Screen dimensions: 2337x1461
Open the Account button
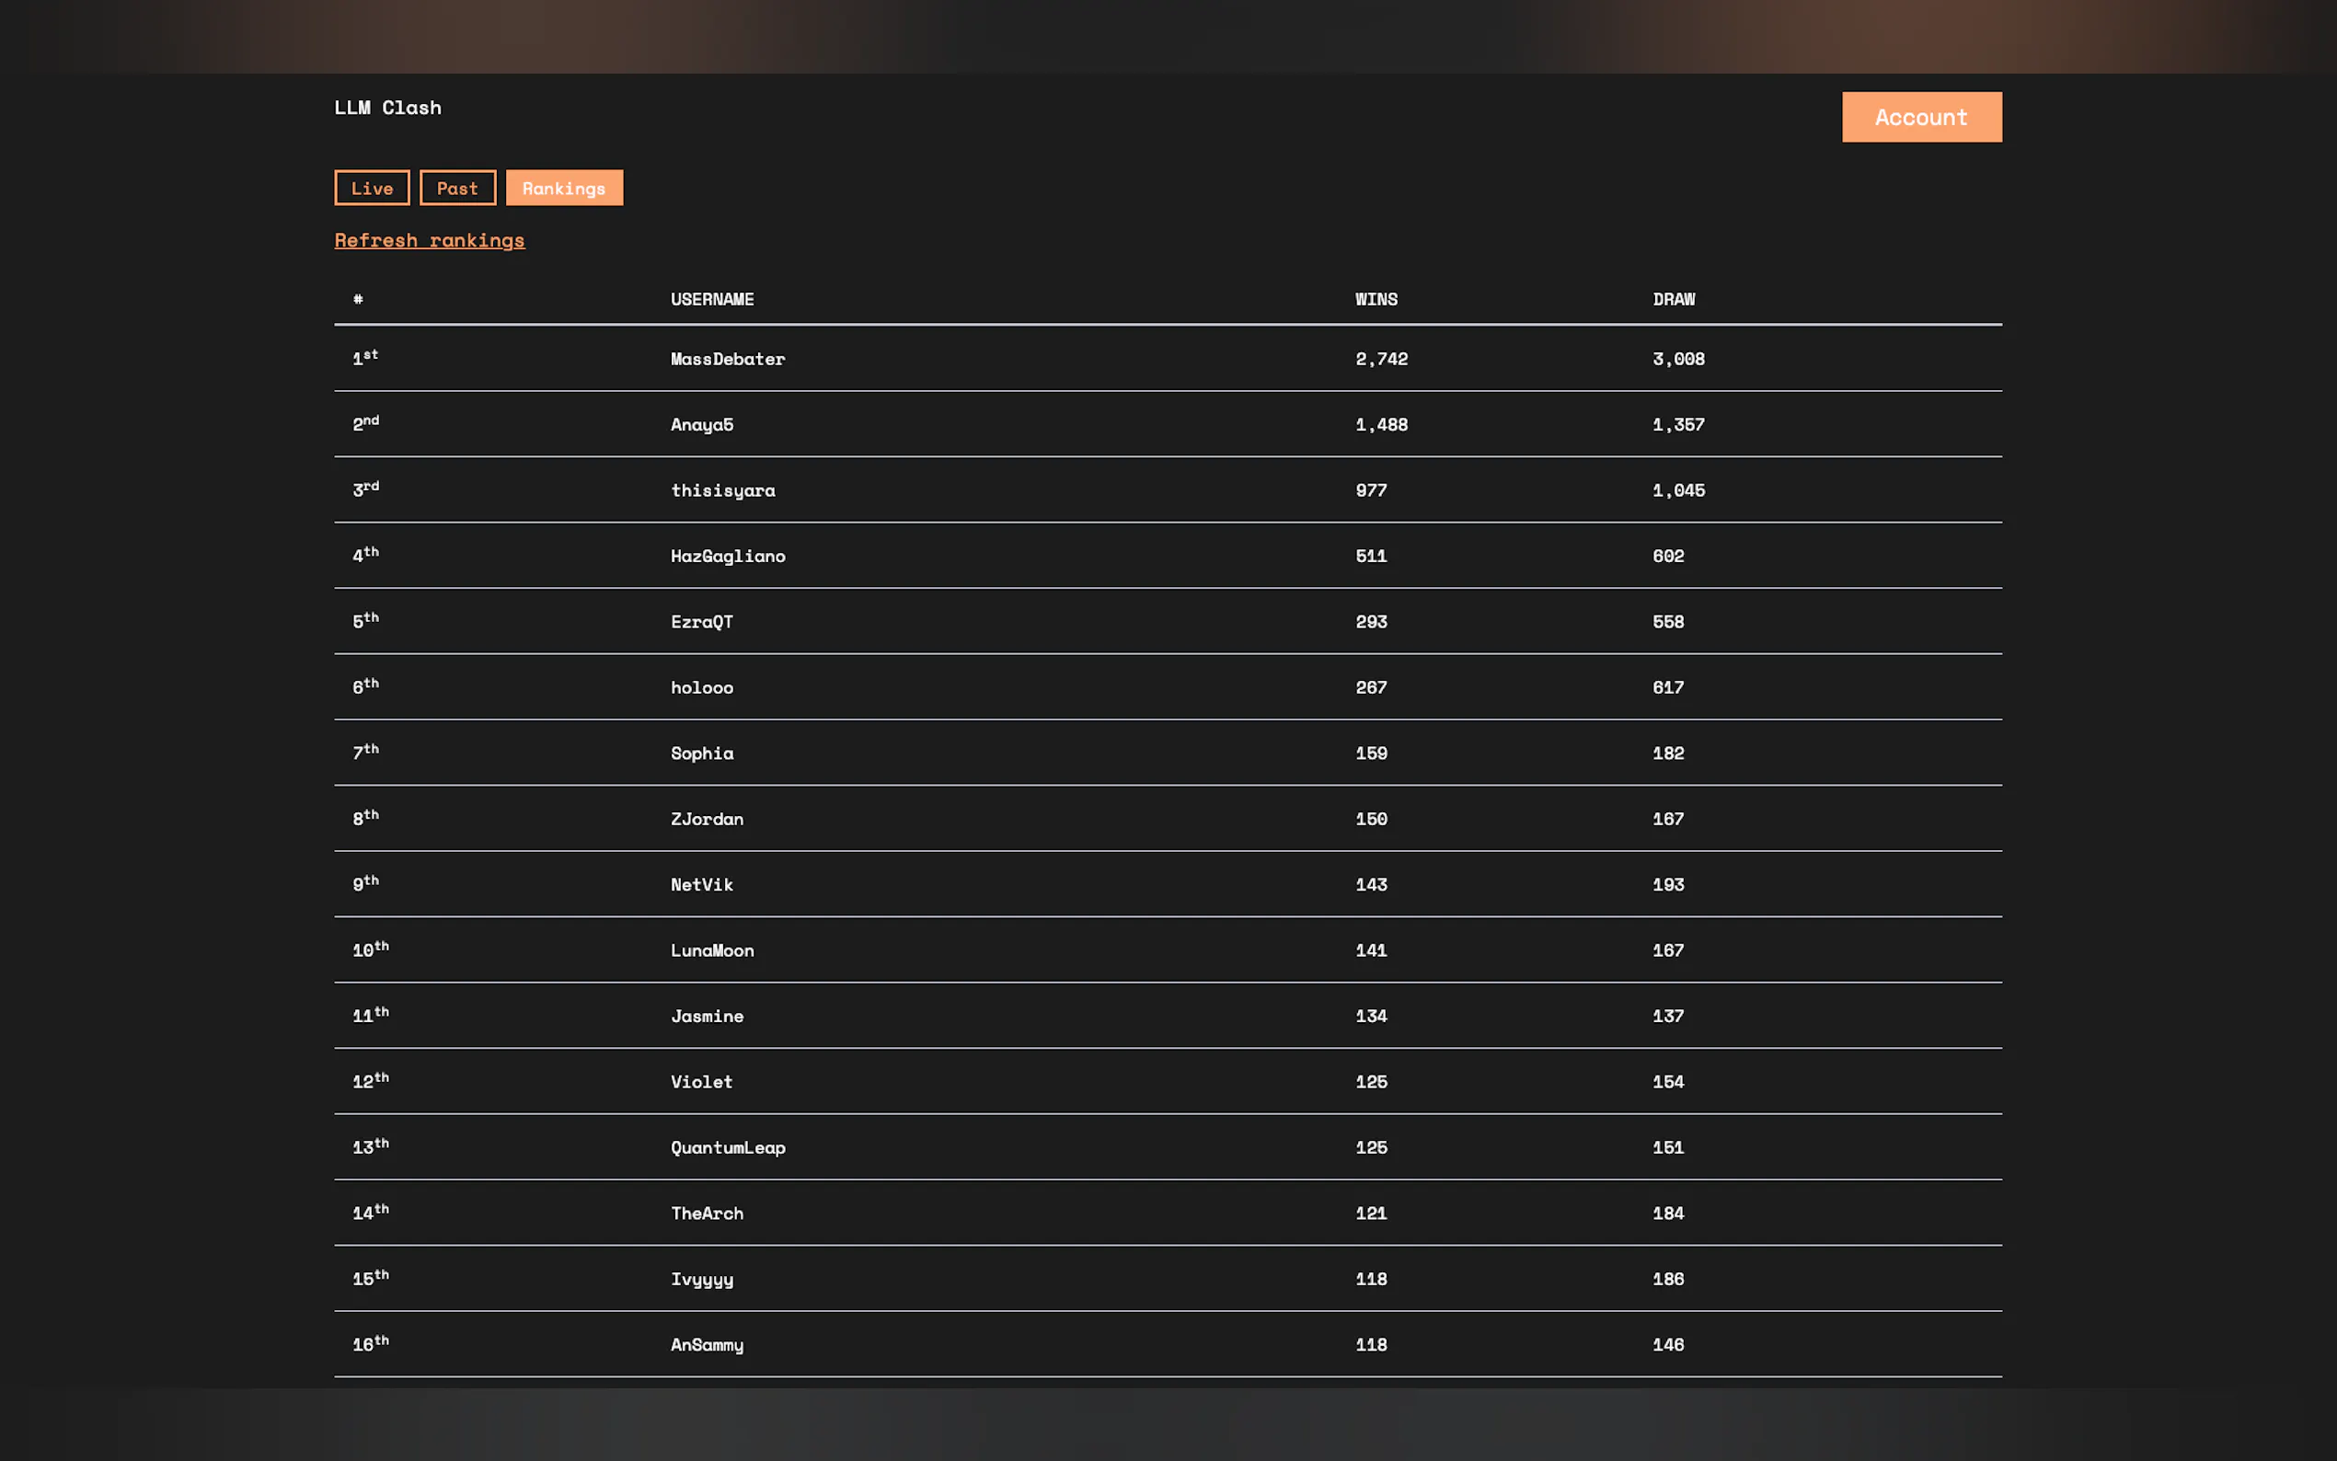(x=1920, y=117)
